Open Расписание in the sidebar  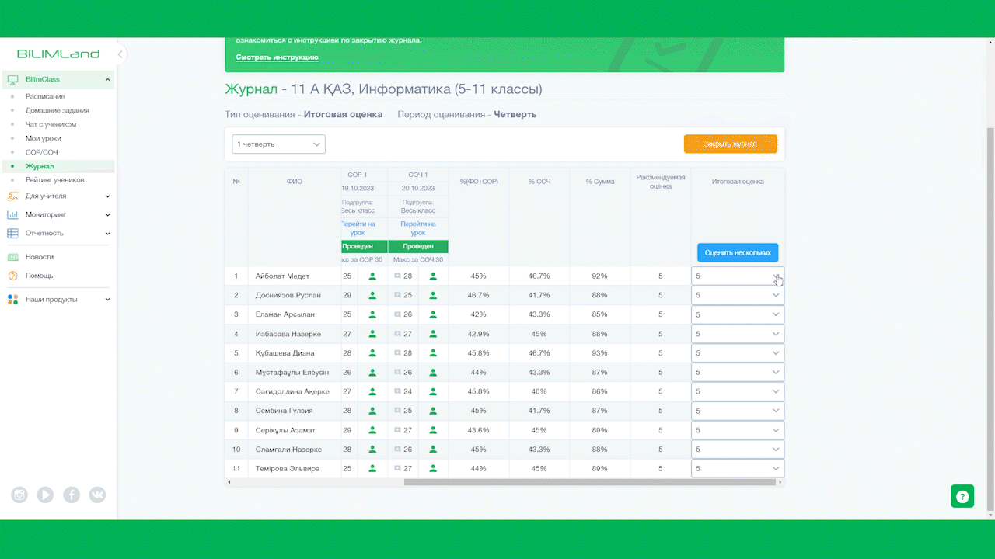coord(45,96)
